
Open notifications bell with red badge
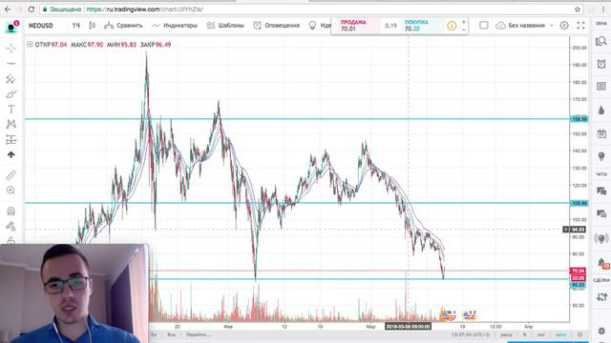click(602, 263)
